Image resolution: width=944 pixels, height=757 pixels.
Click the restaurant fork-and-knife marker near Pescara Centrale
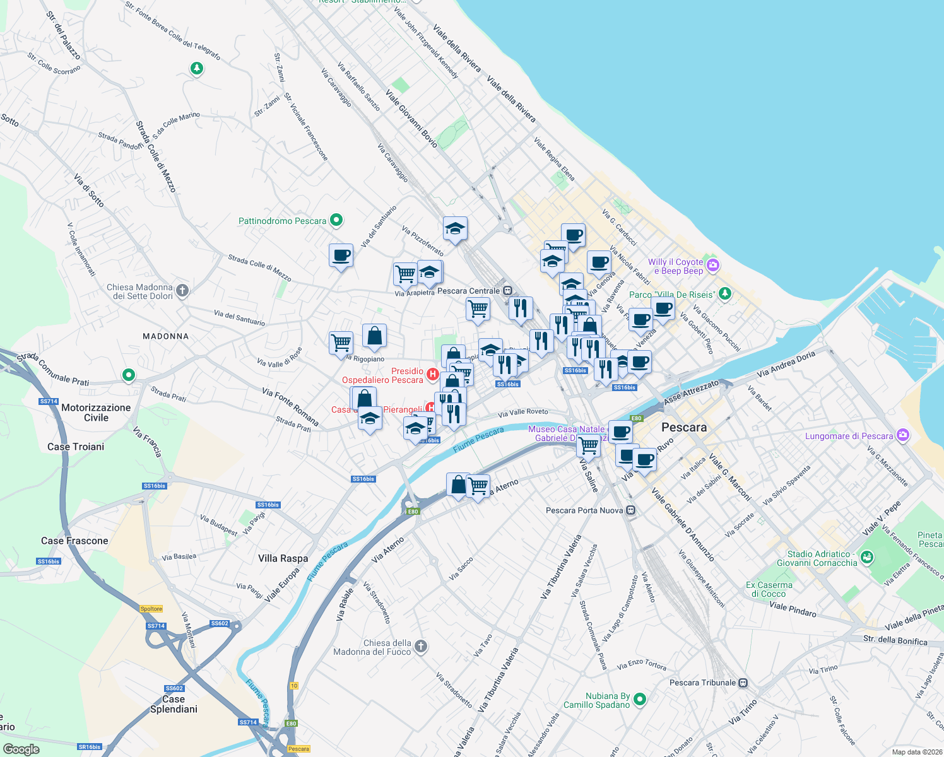(522, 308)
